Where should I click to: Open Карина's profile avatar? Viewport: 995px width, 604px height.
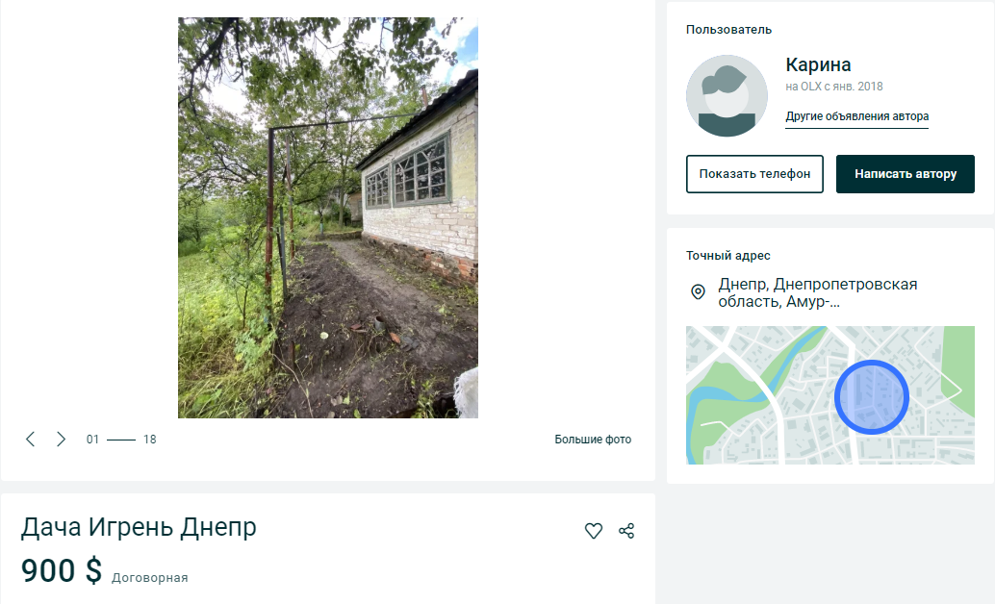tap(727, 95)
